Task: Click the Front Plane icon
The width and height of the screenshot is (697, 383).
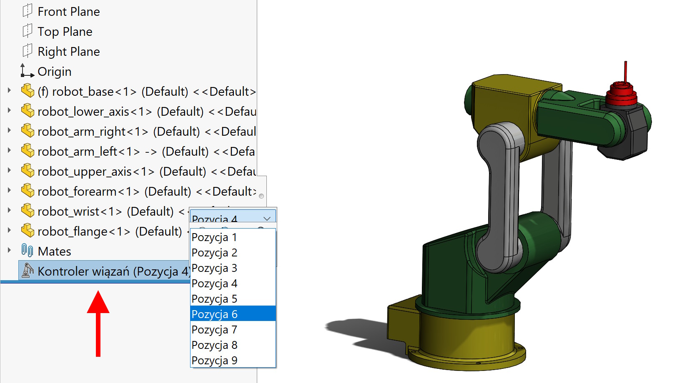Action: (27, 11)
